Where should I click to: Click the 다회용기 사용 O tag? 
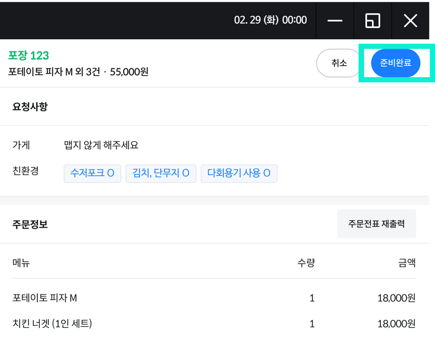tap(239, 173)
